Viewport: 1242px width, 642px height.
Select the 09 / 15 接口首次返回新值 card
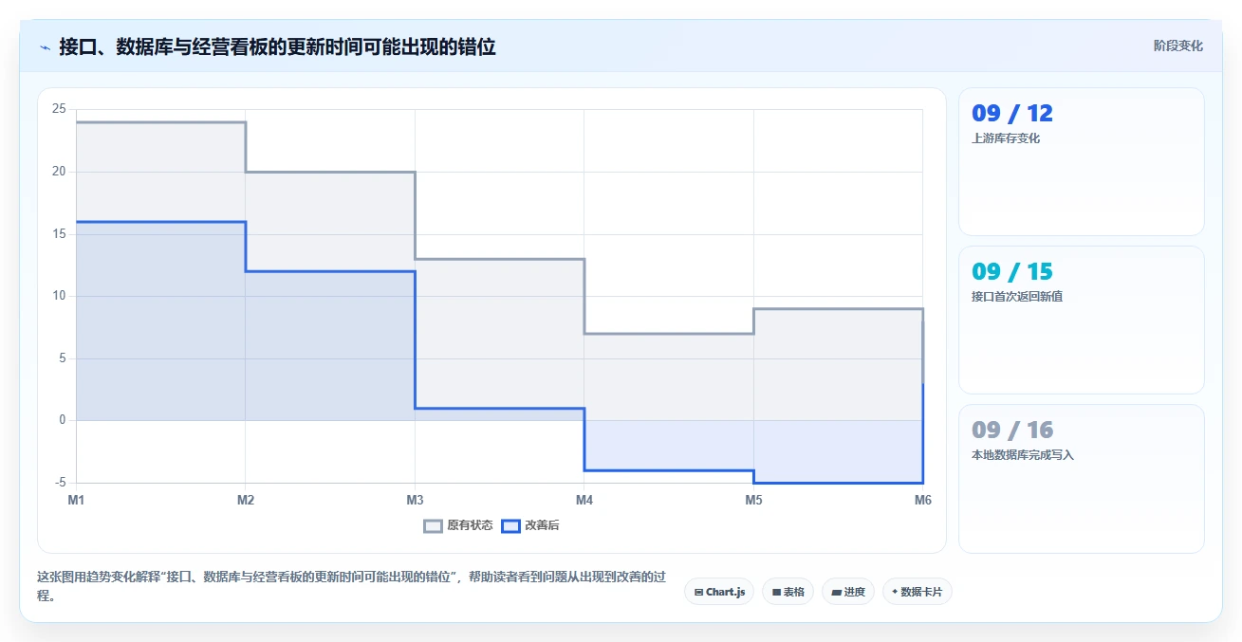[x=1082, y=320]
